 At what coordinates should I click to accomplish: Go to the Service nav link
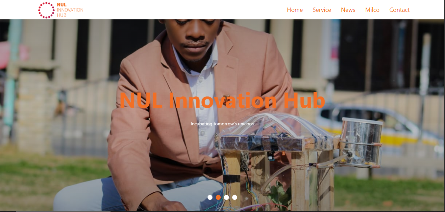click(322, 10)
